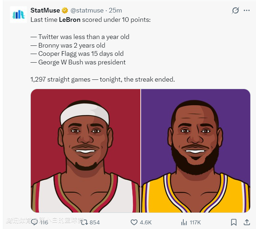256x229 pixels.
Task: Open the StatMuse display name link
Action: (45, 10)
